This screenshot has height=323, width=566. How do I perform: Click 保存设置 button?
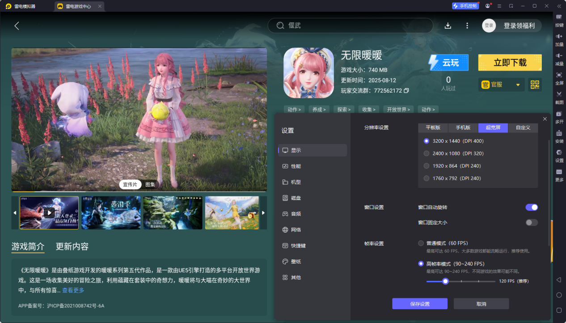tap(420, 304)
